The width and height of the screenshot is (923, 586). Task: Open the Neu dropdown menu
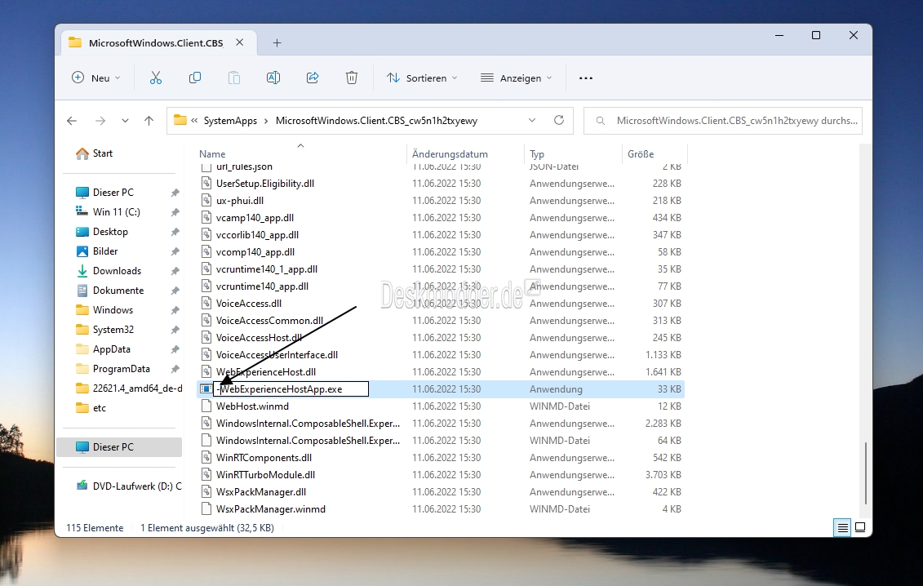[x=96, y=78]
